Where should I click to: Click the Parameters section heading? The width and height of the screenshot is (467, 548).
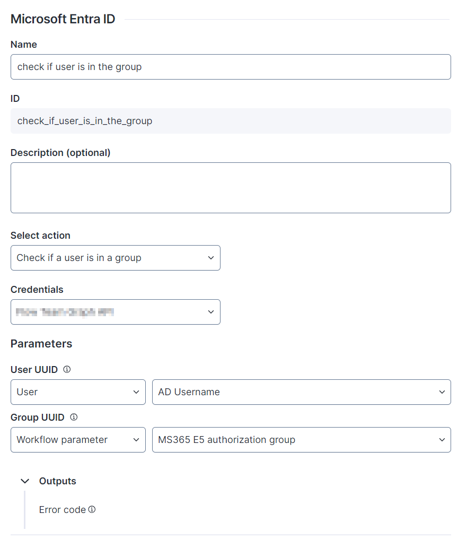click(x=41, y=344)
